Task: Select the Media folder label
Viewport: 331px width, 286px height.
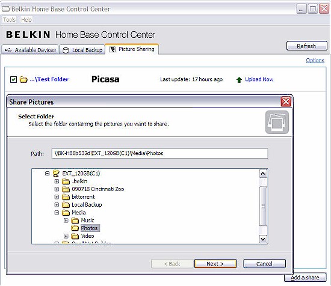Action: [79, 213]
